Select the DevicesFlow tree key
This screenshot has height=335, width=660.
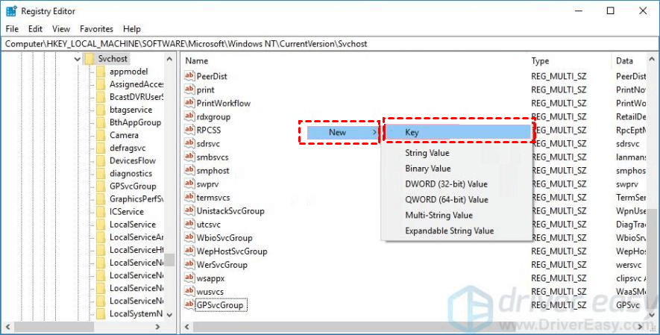tap(133, 160)
